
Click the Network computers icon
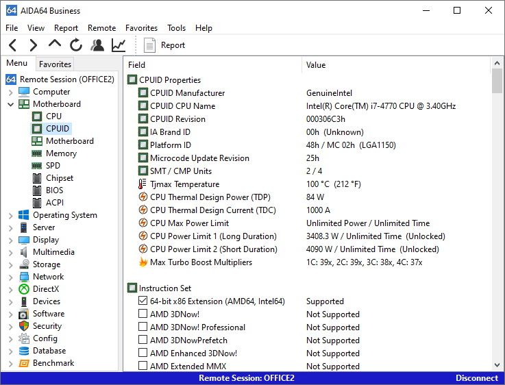[x=24, y=277]
